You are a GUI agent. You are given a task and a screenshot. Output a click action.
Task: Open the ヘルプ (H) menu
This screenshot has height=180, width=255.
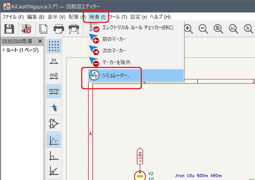(x=160, y=17)
